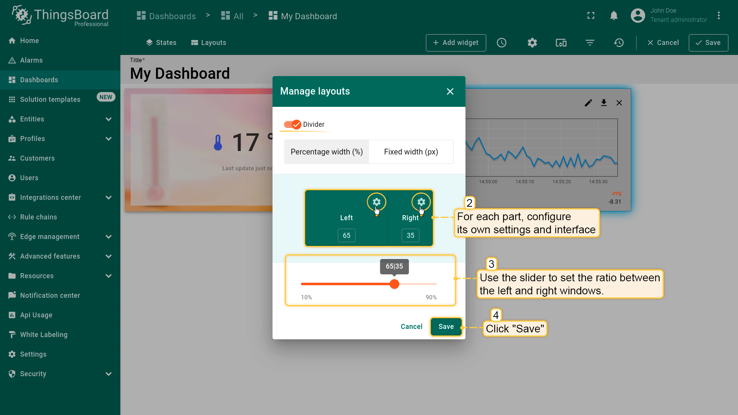This screenshot has height=415, width=738.
Task: Click the Left width value field 65
Action: pyautogui.click(x=347, y=236)
